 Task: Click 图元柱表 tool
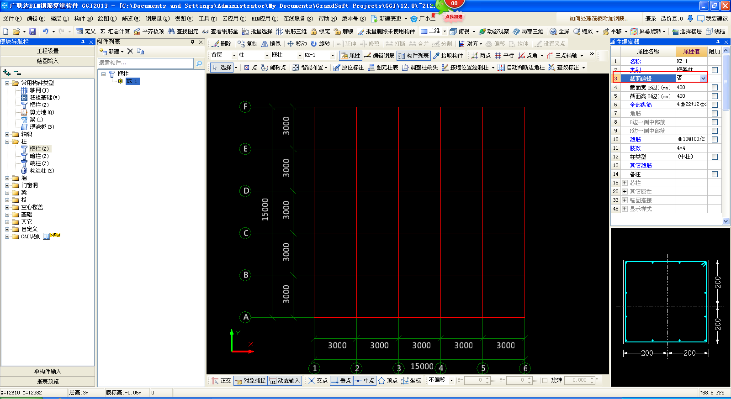coord(383,68)
